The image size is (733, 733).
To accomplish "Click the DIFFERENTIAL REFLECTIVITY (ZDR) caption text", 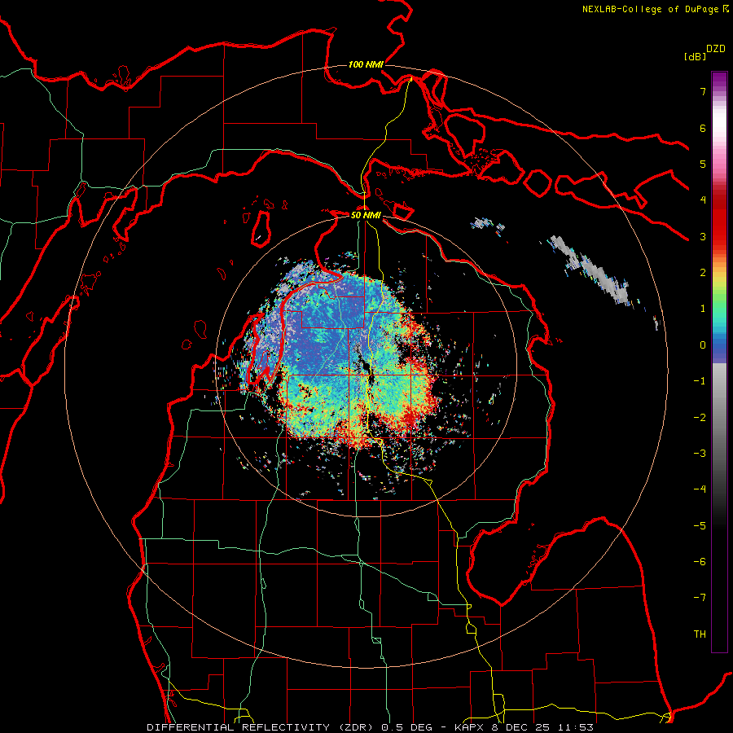I will coord(261,727).
